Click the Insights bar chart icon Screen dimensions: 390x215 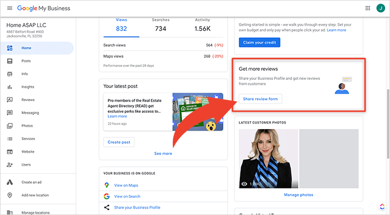pyautogui.click(x=10, y=87)
